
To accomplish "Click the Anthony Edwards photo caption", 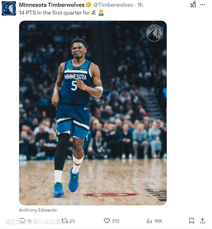I will point(38,210).
